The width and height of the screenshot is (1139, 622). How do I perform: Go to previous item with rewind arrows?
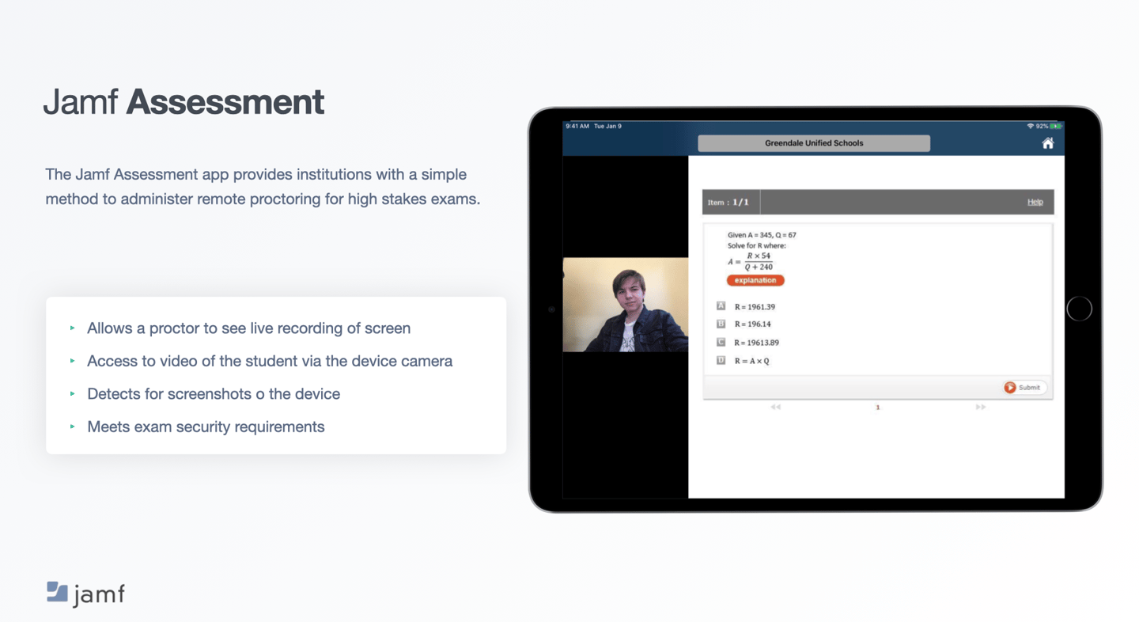coord(775,407)
